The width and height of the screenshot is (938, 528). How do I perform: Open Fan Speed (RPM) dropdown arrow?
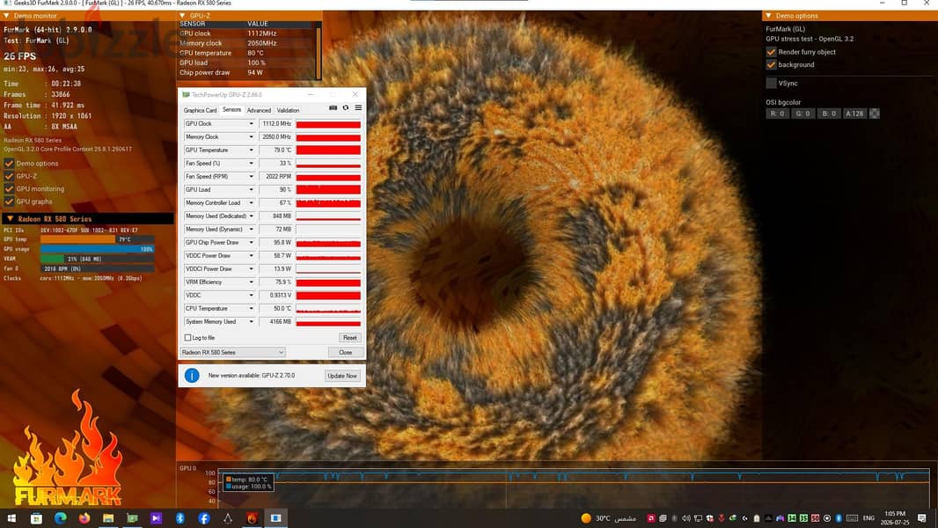(252, 176)
